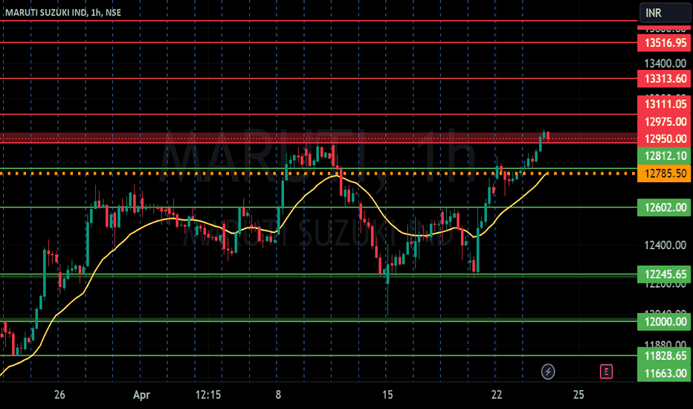Click the 12975.00 red price label

pyautogui.click(x=664, y=122)
